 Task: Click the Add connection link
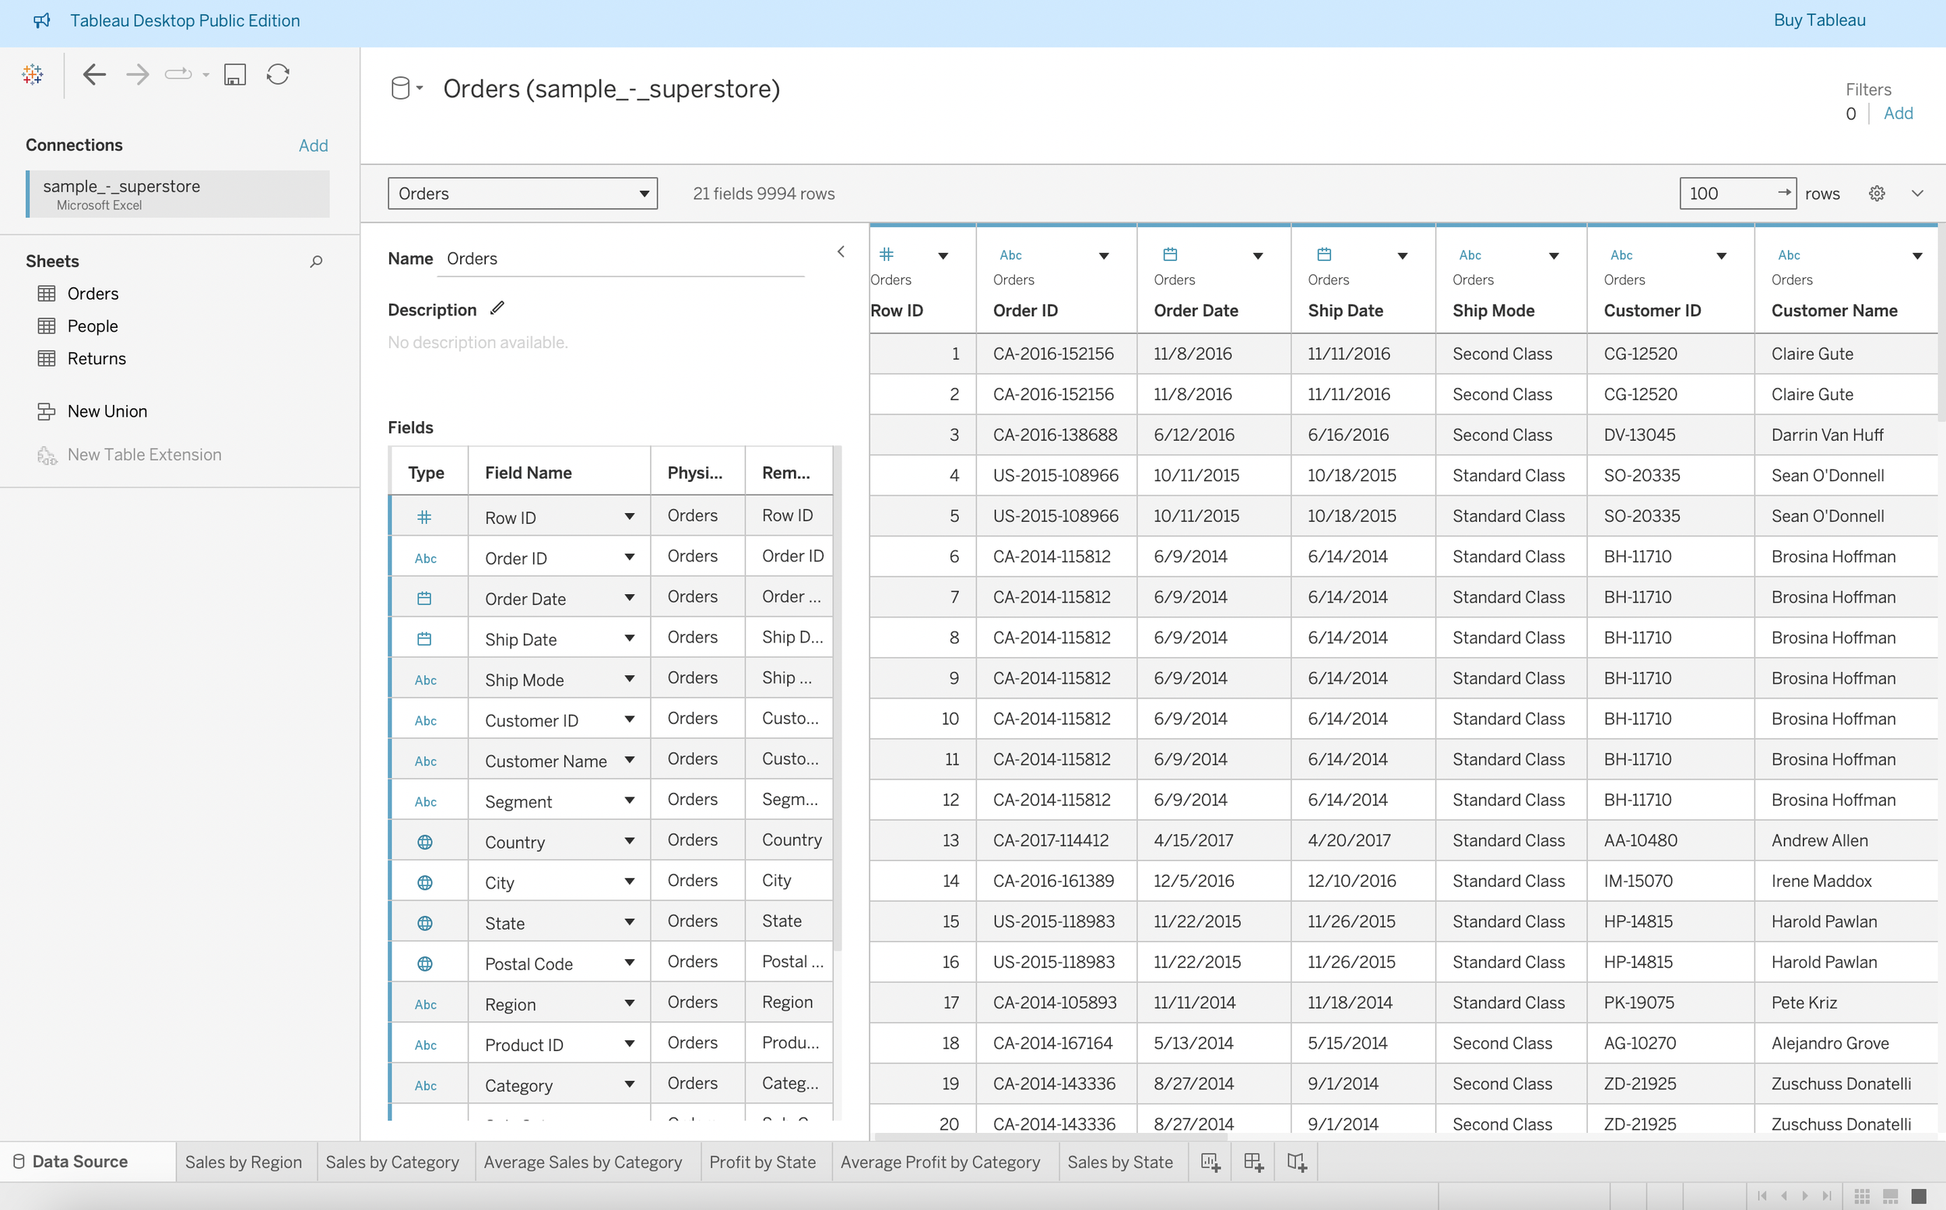click(313, 146)
